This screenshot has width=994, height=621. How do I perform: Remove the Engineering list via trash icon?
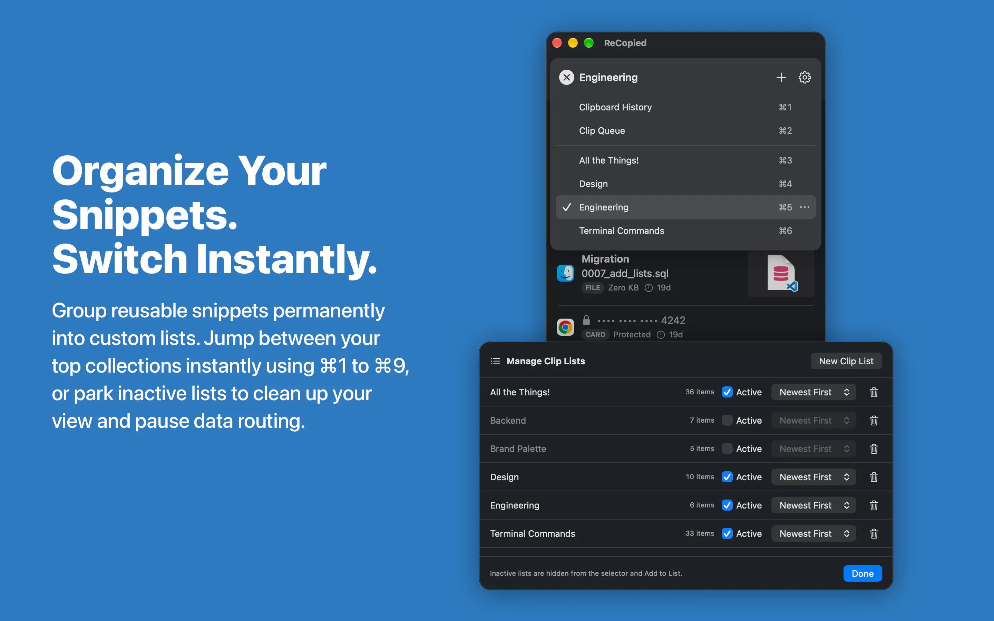pos(874,505)
